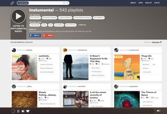Like the current track with the heart icon
Viewport: 167px width, 114px height.
click(28, 111)
